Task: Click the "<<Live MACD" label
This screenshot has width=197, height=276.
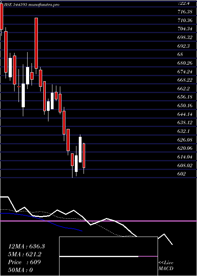Action: click(x=166, y=266)
